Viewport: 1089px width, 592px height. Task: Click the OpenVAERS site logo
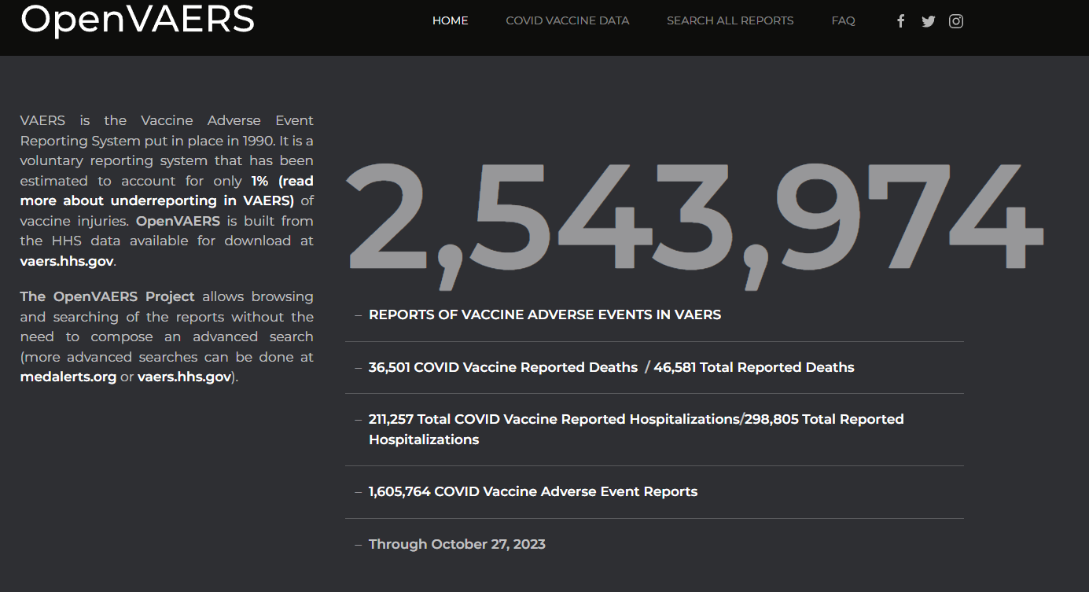click(x=138, y=19)
